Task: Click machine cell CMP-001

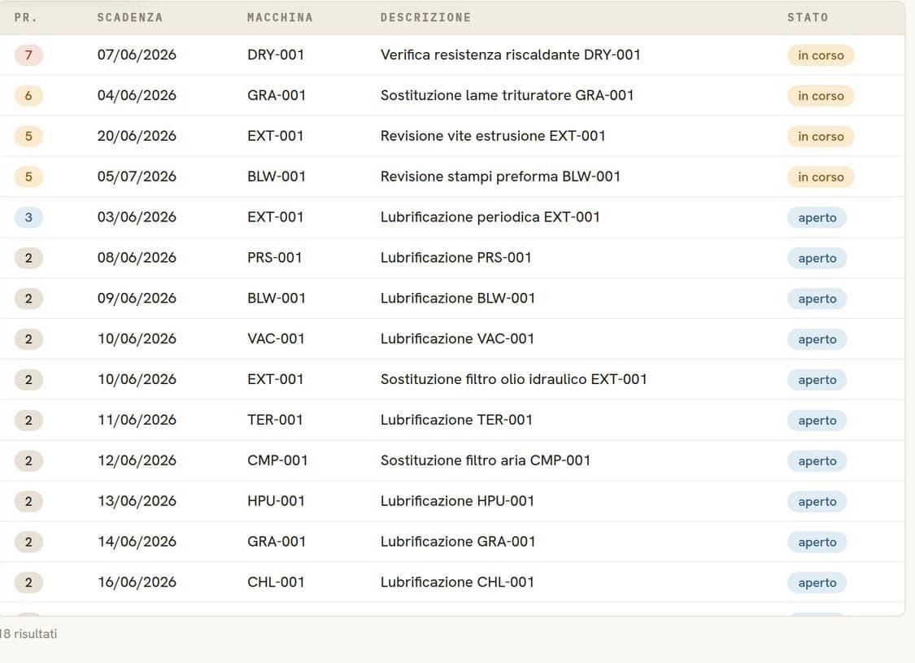Action: click(x=277, y=460)
